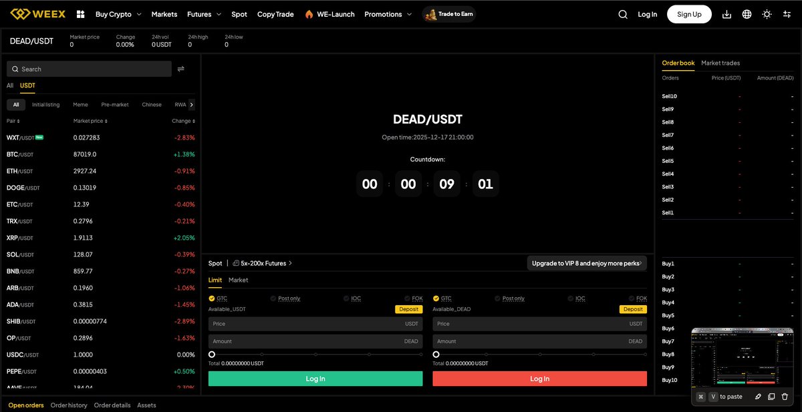Click the Trade to Earn badge

pyautogui.click(x=448, y=14)
